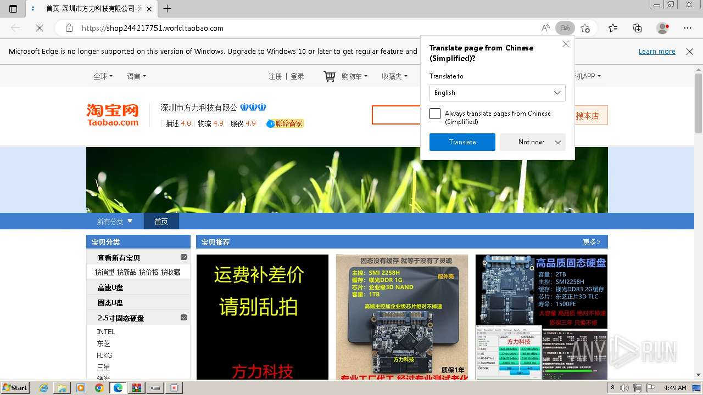Open Read aloud icon
This screenshot has height=395, width=703.
click(x=545, y=28)
